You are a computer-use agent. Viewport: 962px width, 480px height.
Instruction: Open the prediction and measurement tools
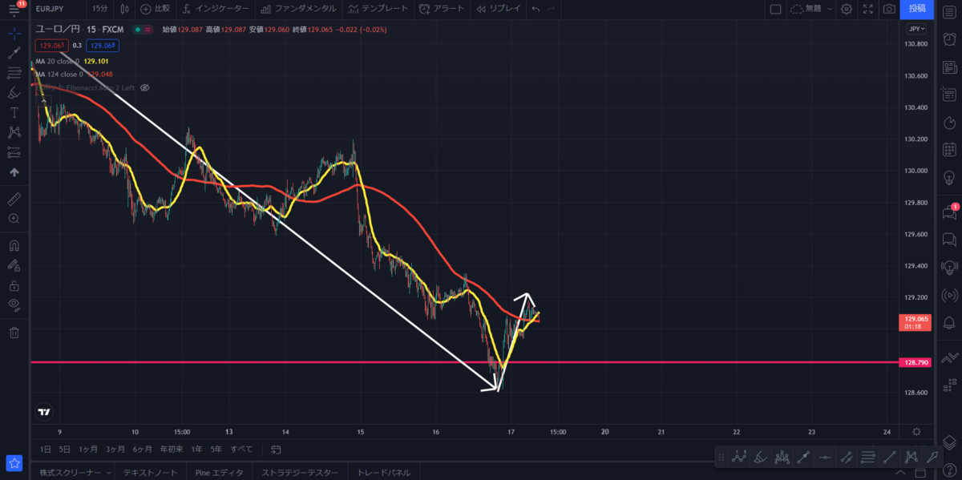tap(14, 151)
